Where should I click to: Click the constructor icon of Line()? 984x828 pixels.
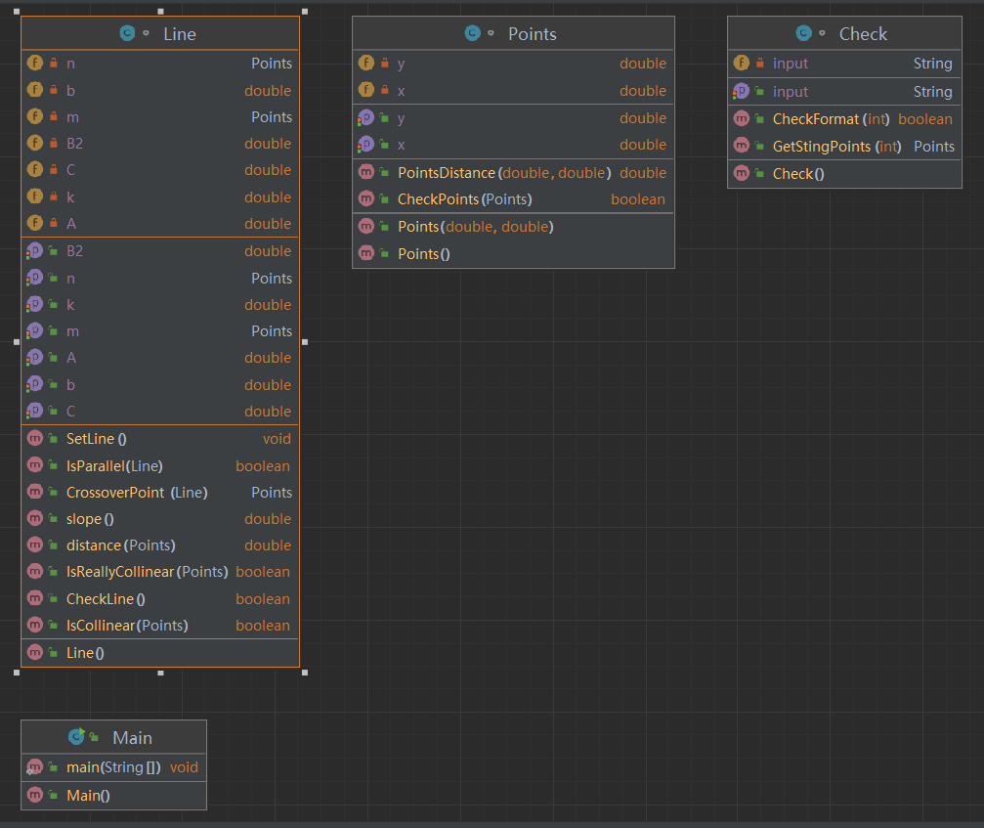click(x=35, y=652)
